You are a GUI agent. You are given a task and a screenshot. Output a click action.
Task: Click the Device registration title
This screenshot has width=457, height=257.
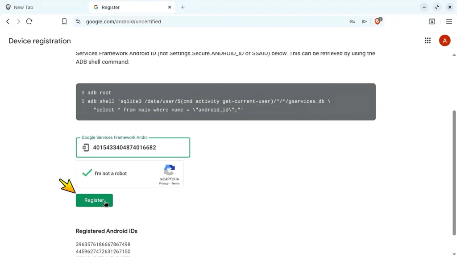tap(40, 41)
